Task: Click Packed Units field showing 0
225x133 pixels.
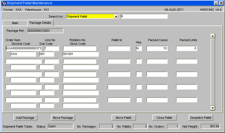Action: point(186,48)
